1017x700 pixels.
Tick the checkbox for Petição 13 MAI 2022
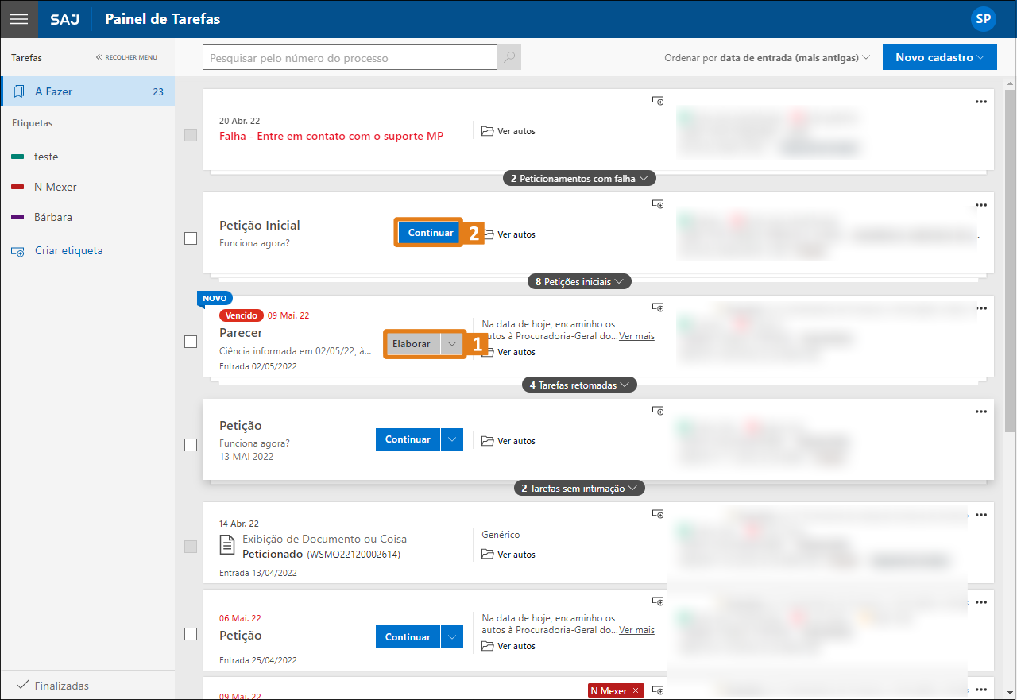[191, 445]
